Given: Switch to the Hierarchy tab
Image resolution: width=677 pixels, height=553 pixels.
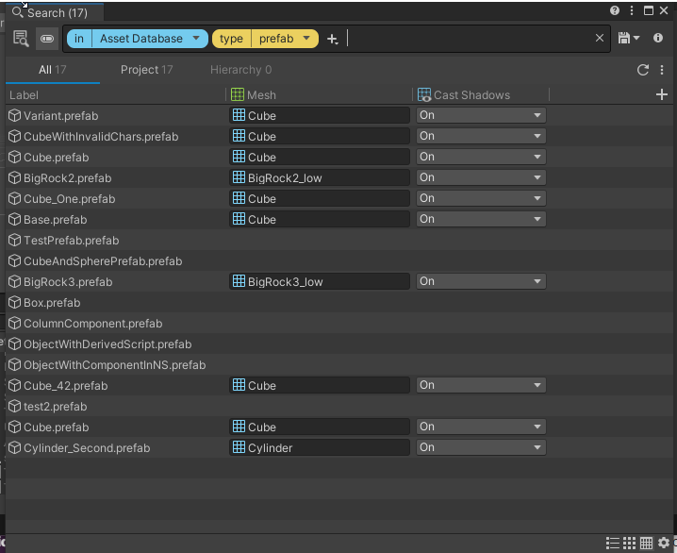Looking at the screenshot, I should point(240,70).
